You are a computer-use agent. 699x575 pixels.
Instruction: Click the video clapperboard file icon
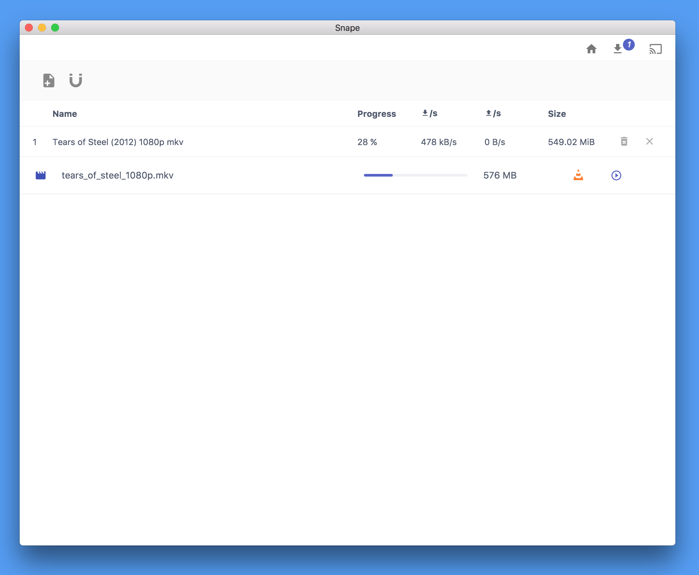(41, 175)
